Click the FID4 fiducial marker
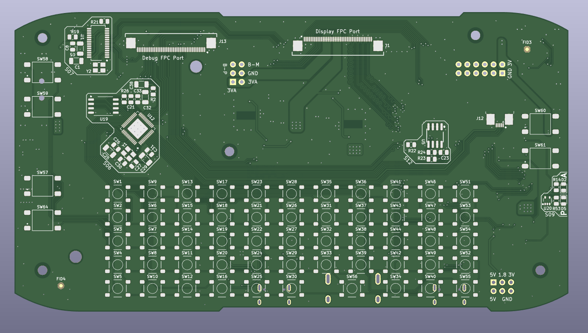The width and height of the screenshot is (588, 333). tap(60, 286)
